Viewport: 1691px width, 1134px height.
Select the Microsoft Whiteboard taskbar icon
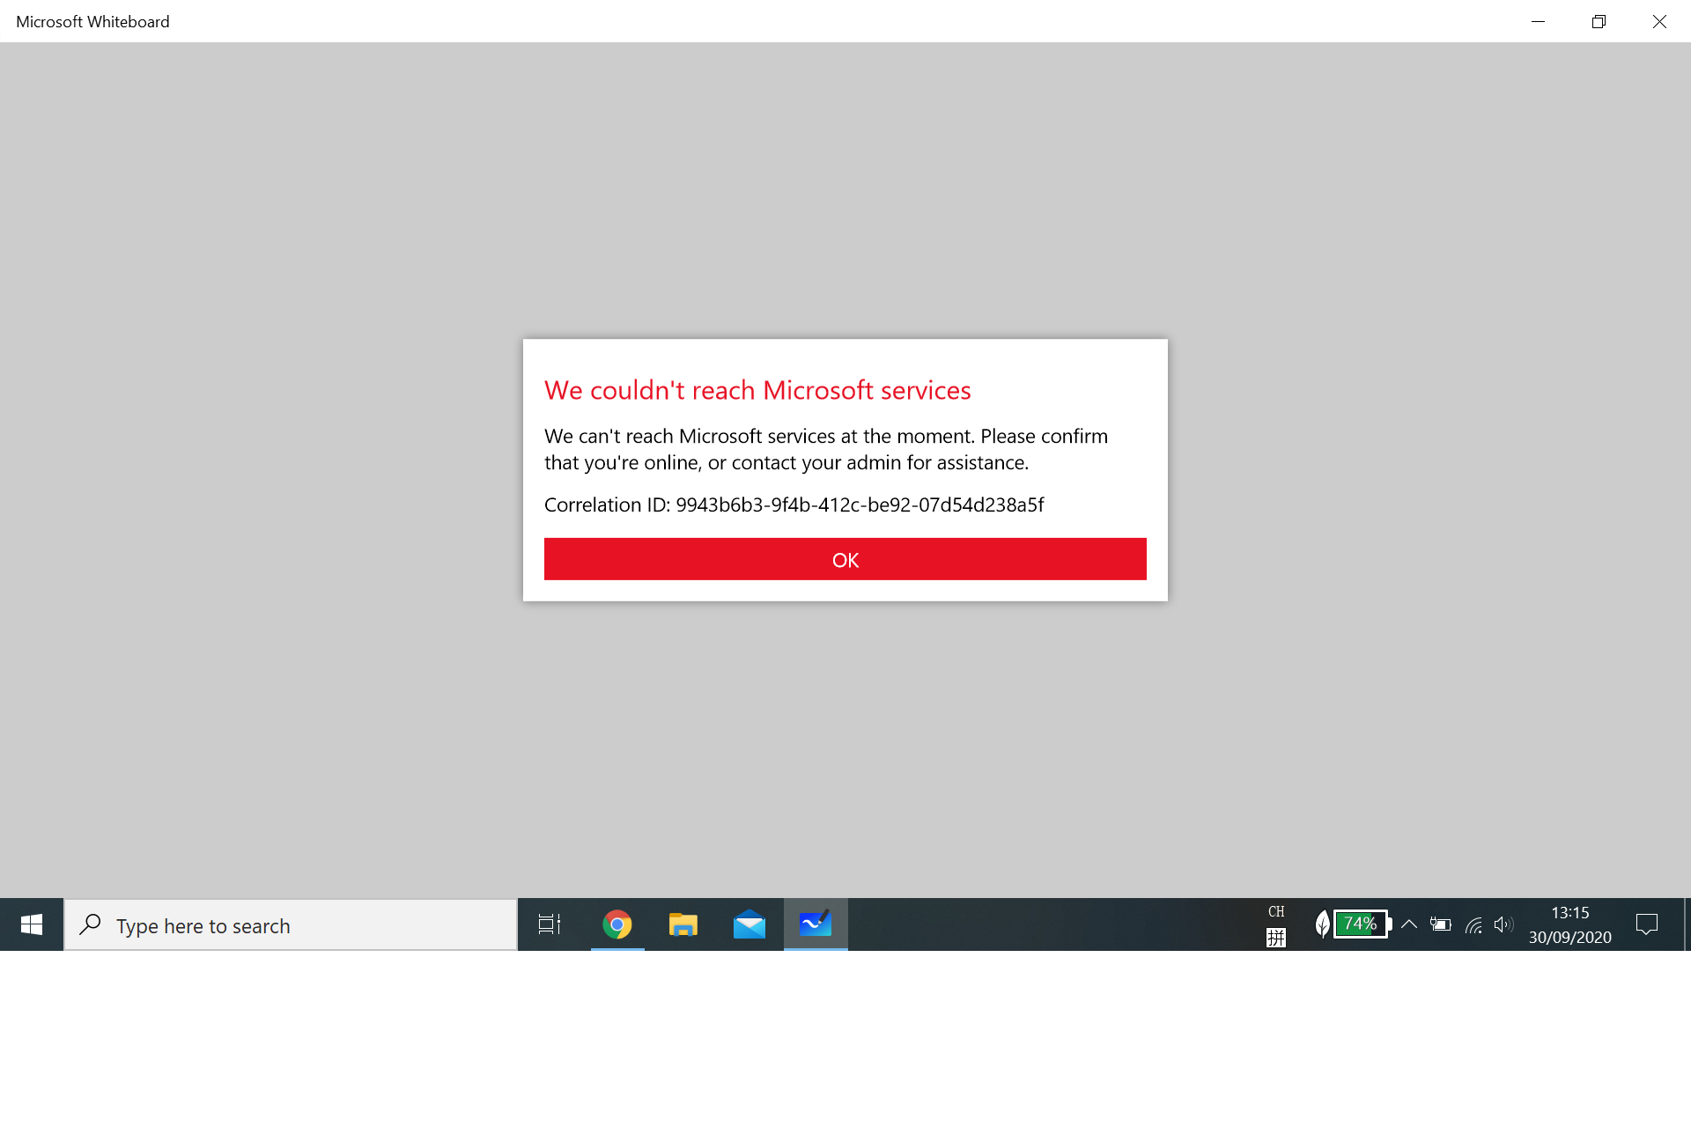[x=815, y=924]
